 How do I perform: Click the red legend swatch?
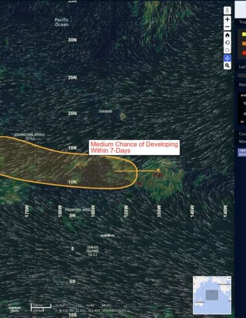(244, 53)
